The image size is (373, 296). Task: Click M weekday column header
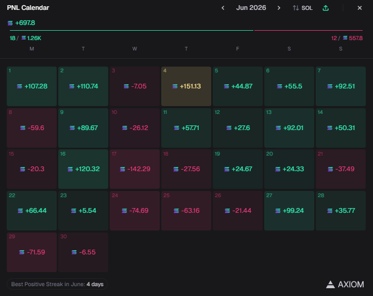point(32,49)
